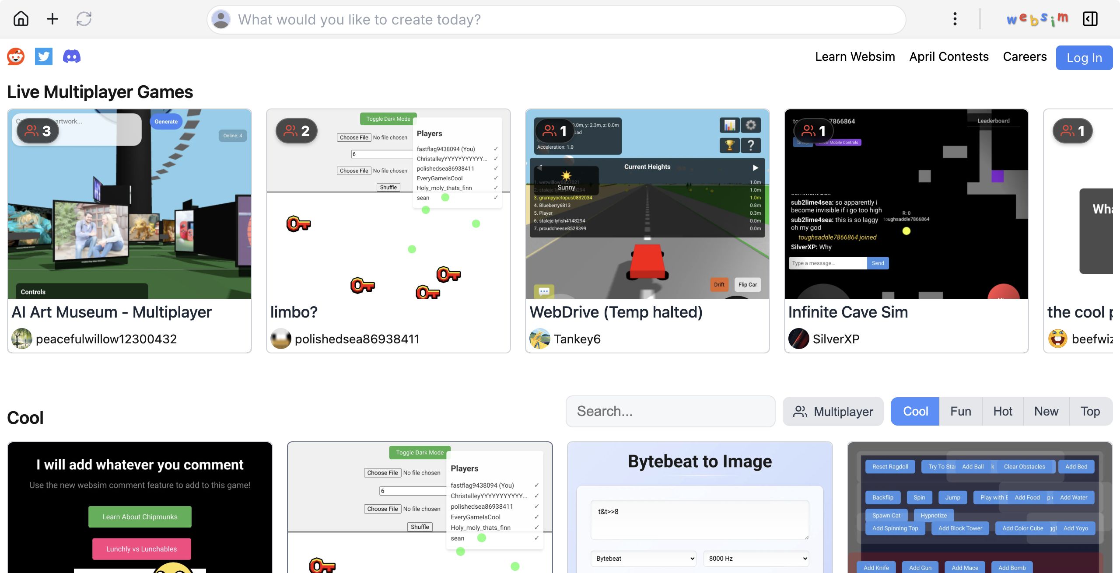Open the 8000 Hz sample rate dropdown
This screenshot has height=573, width=1120.
(756, 558)
